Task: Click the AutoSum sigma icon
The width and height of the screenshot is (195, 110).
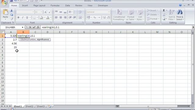Action: point(164,10)
